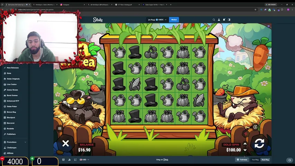Switch to Stake Engine Verifier tab

pyautogui.click(x=155, y=4)
